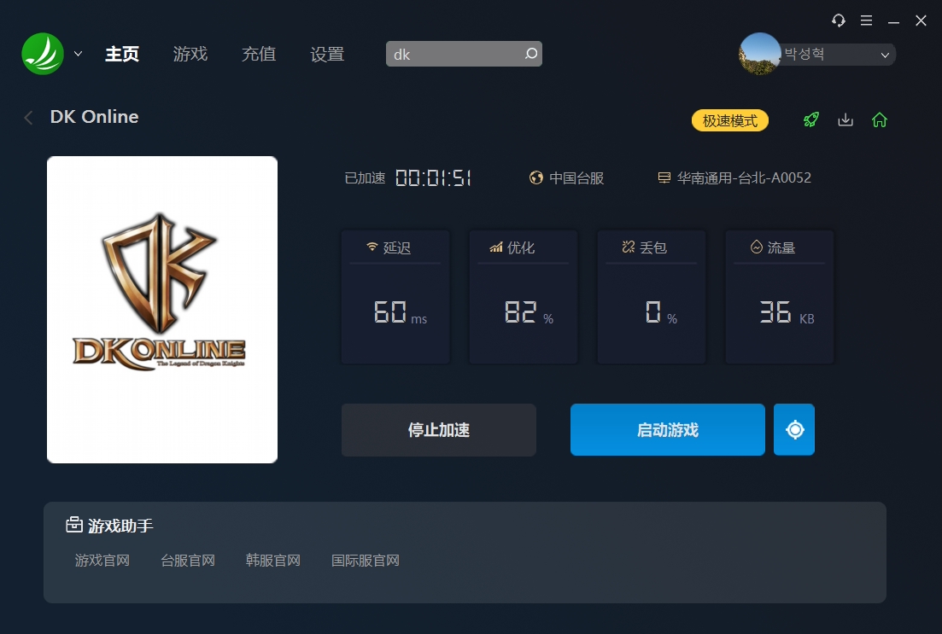
Task: Click the green rocket boost icon
Action: (811, 120)
